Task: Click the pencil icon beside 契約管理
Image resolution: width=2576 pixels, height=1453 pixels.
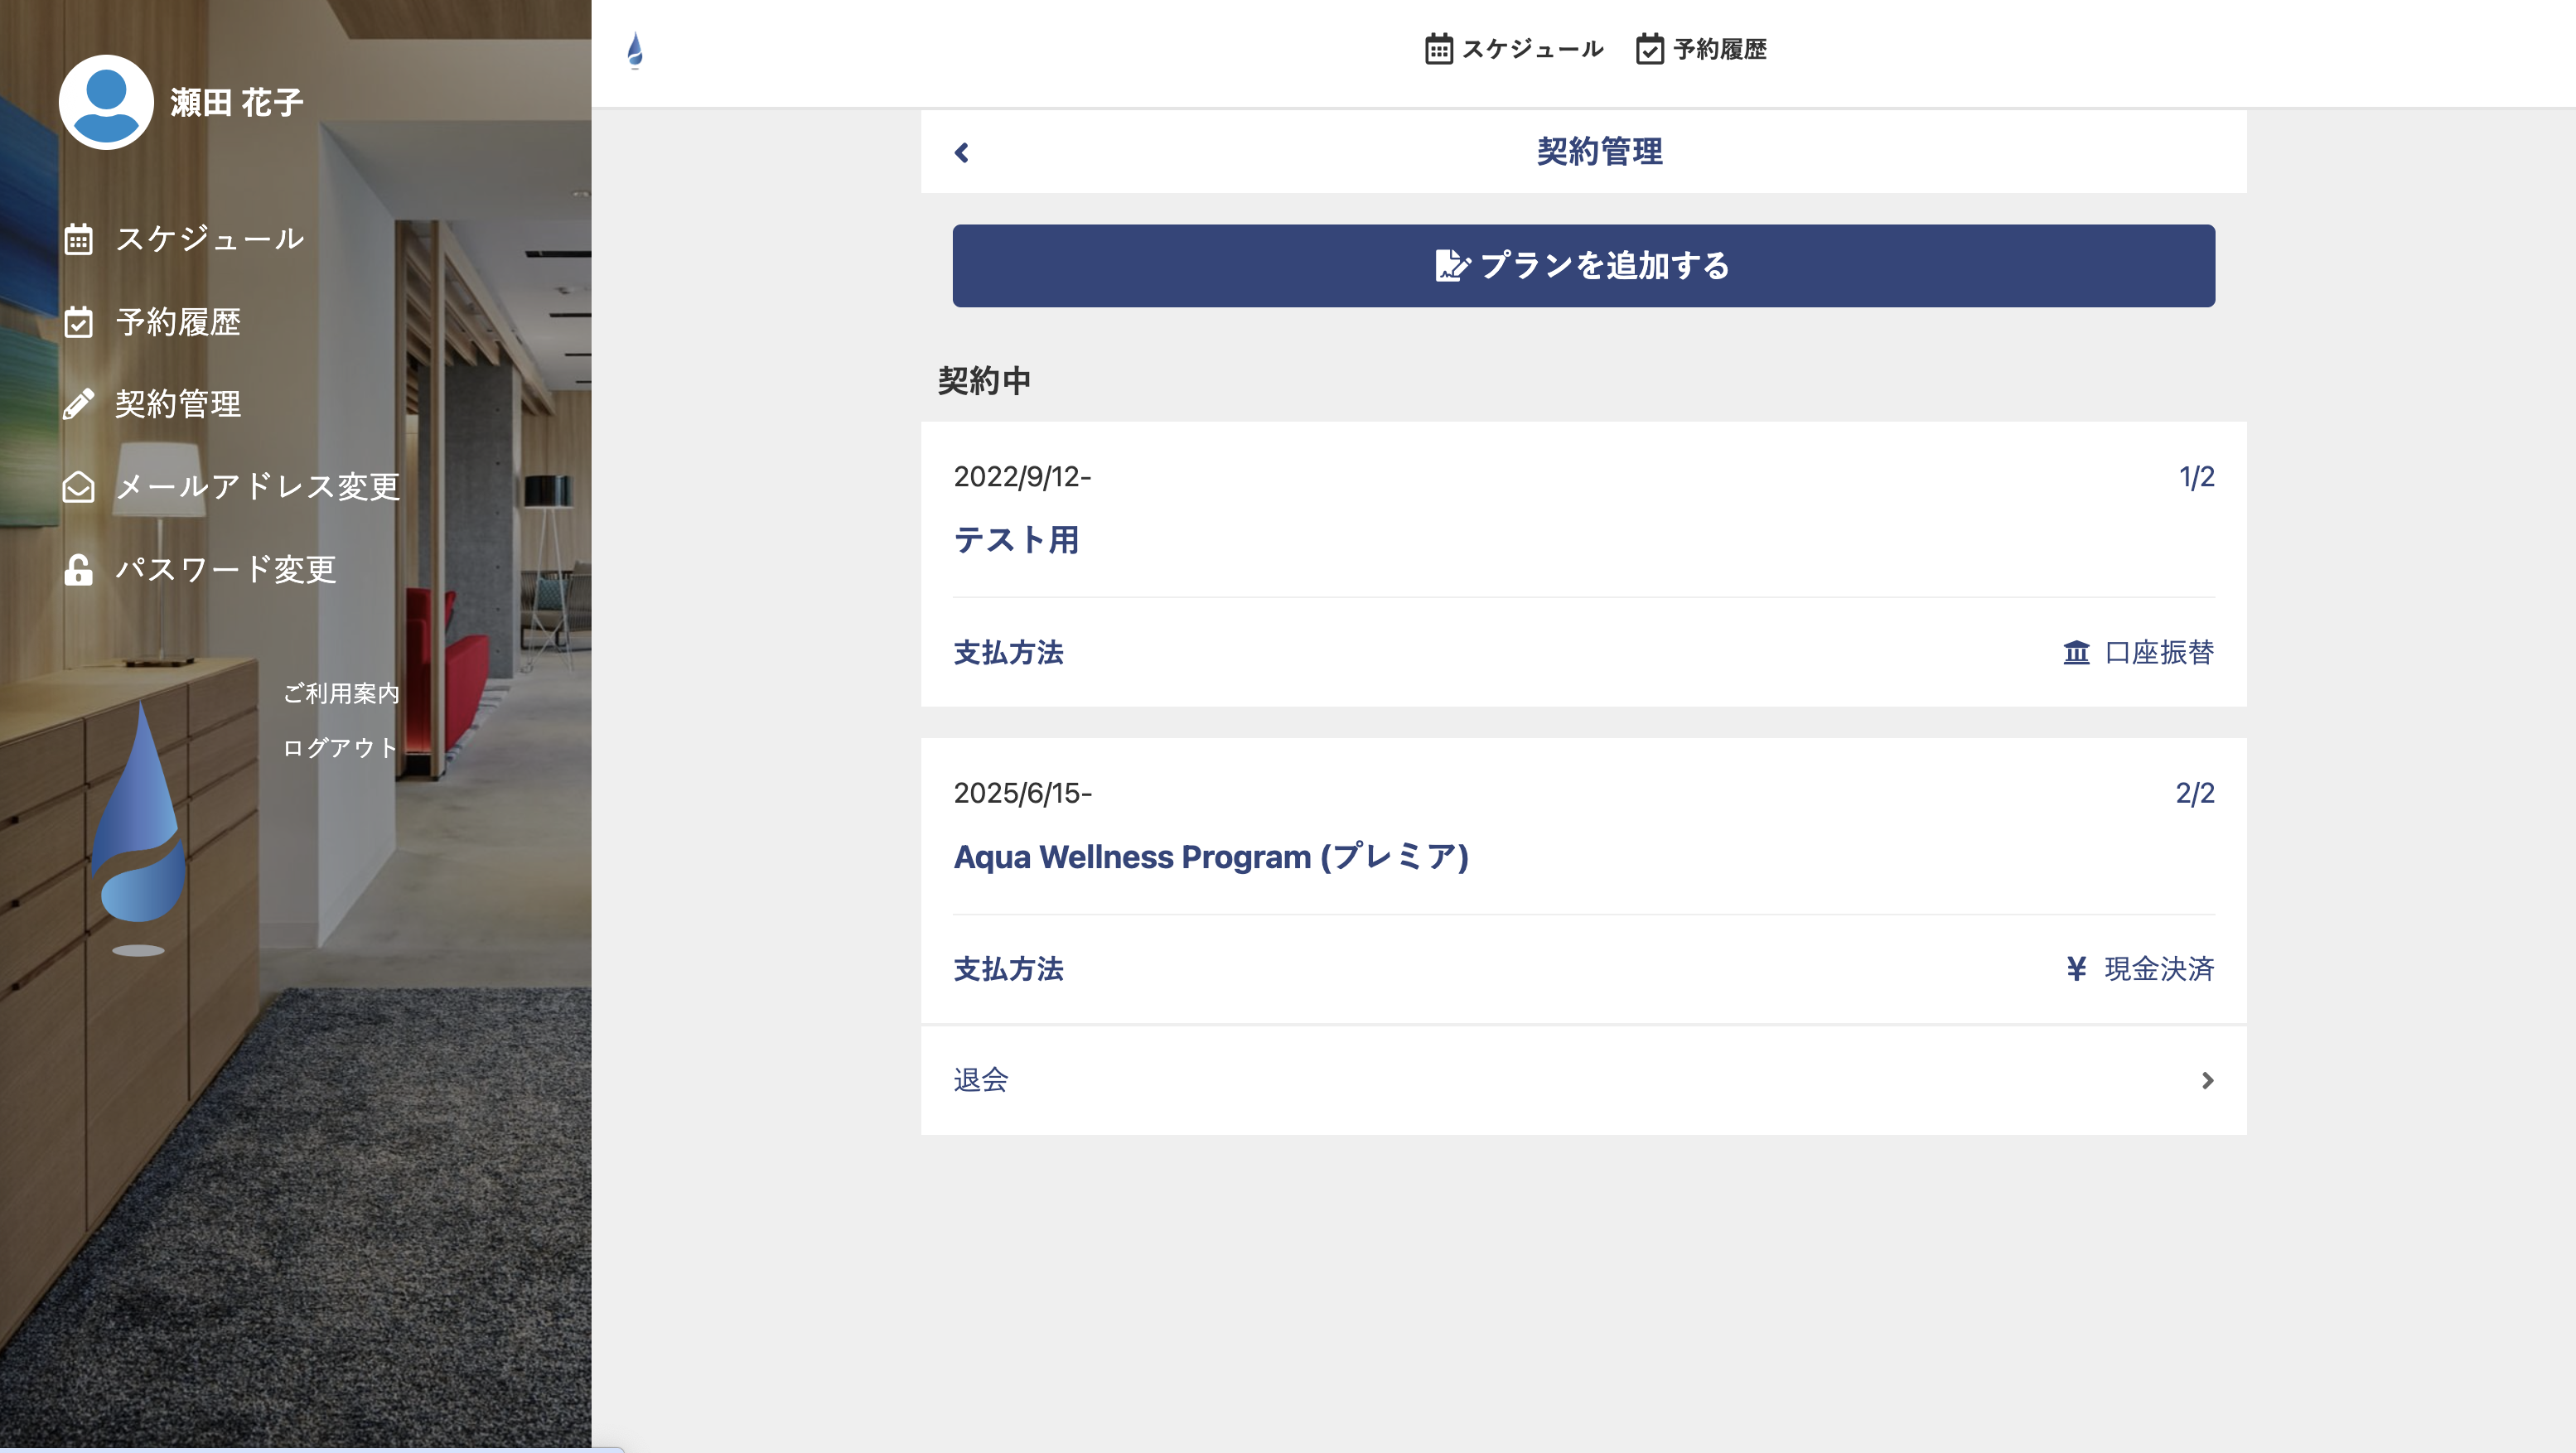Action: [x=78, y=404]
